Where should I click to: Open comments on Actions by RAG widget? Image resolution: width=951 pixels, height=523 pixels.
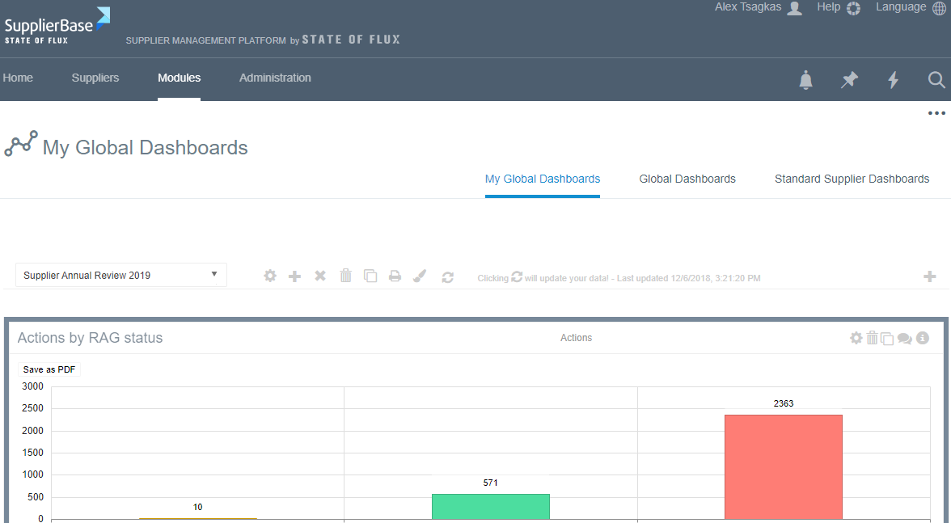904,339
